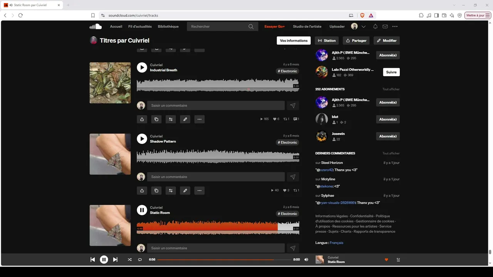This screenshot has width=493, height=277.
Task: Play the track Industrial Breath
Action: coord(142,67)
